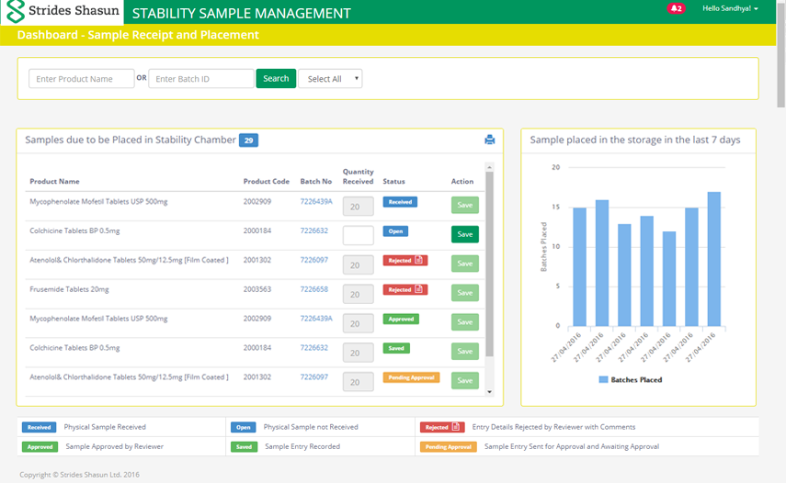Expand the Hello Sandhya user menu
The height and width of the screenshot is (483, 786).
(x=729, y=8)
